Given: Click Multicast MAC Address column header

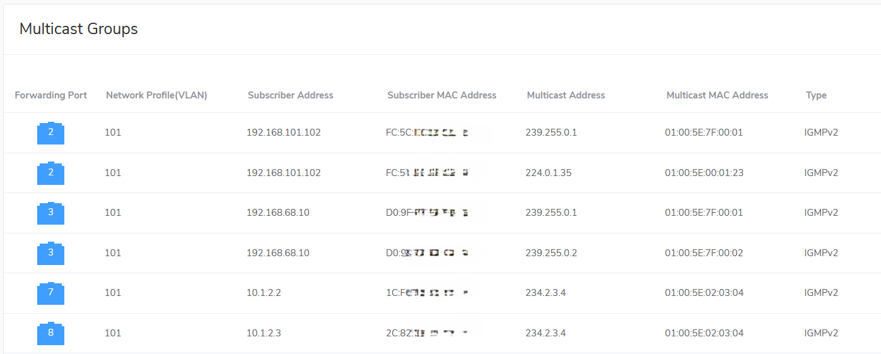Looking at the screenshot, I should pyautogui.click(x=717, y=95).
